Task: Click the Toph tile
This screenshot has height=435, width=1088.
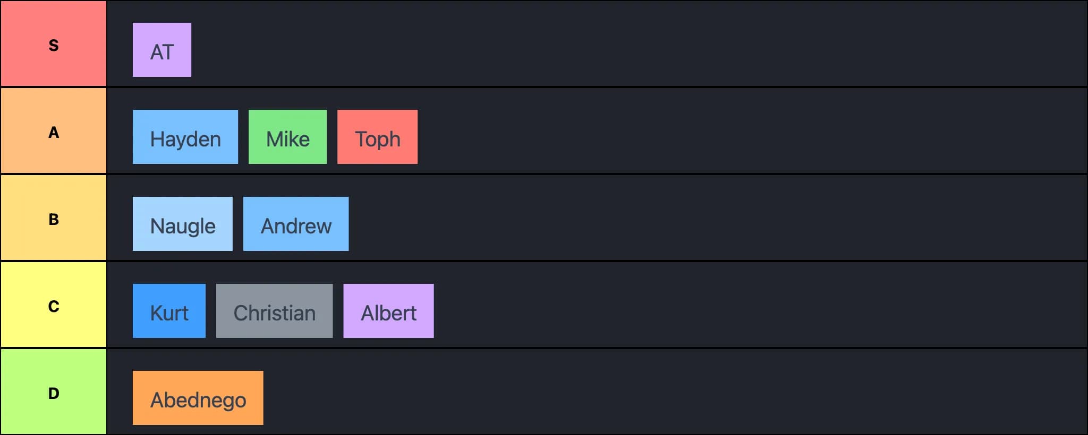Action: tap(377, 137)
